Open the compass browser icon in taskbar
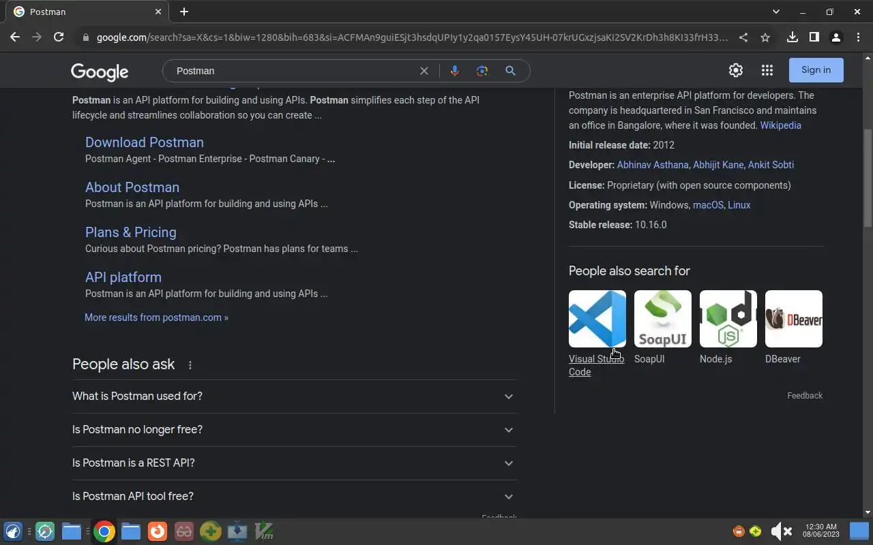The height and width of the screenshot is (545, 873). pos(45,531)
